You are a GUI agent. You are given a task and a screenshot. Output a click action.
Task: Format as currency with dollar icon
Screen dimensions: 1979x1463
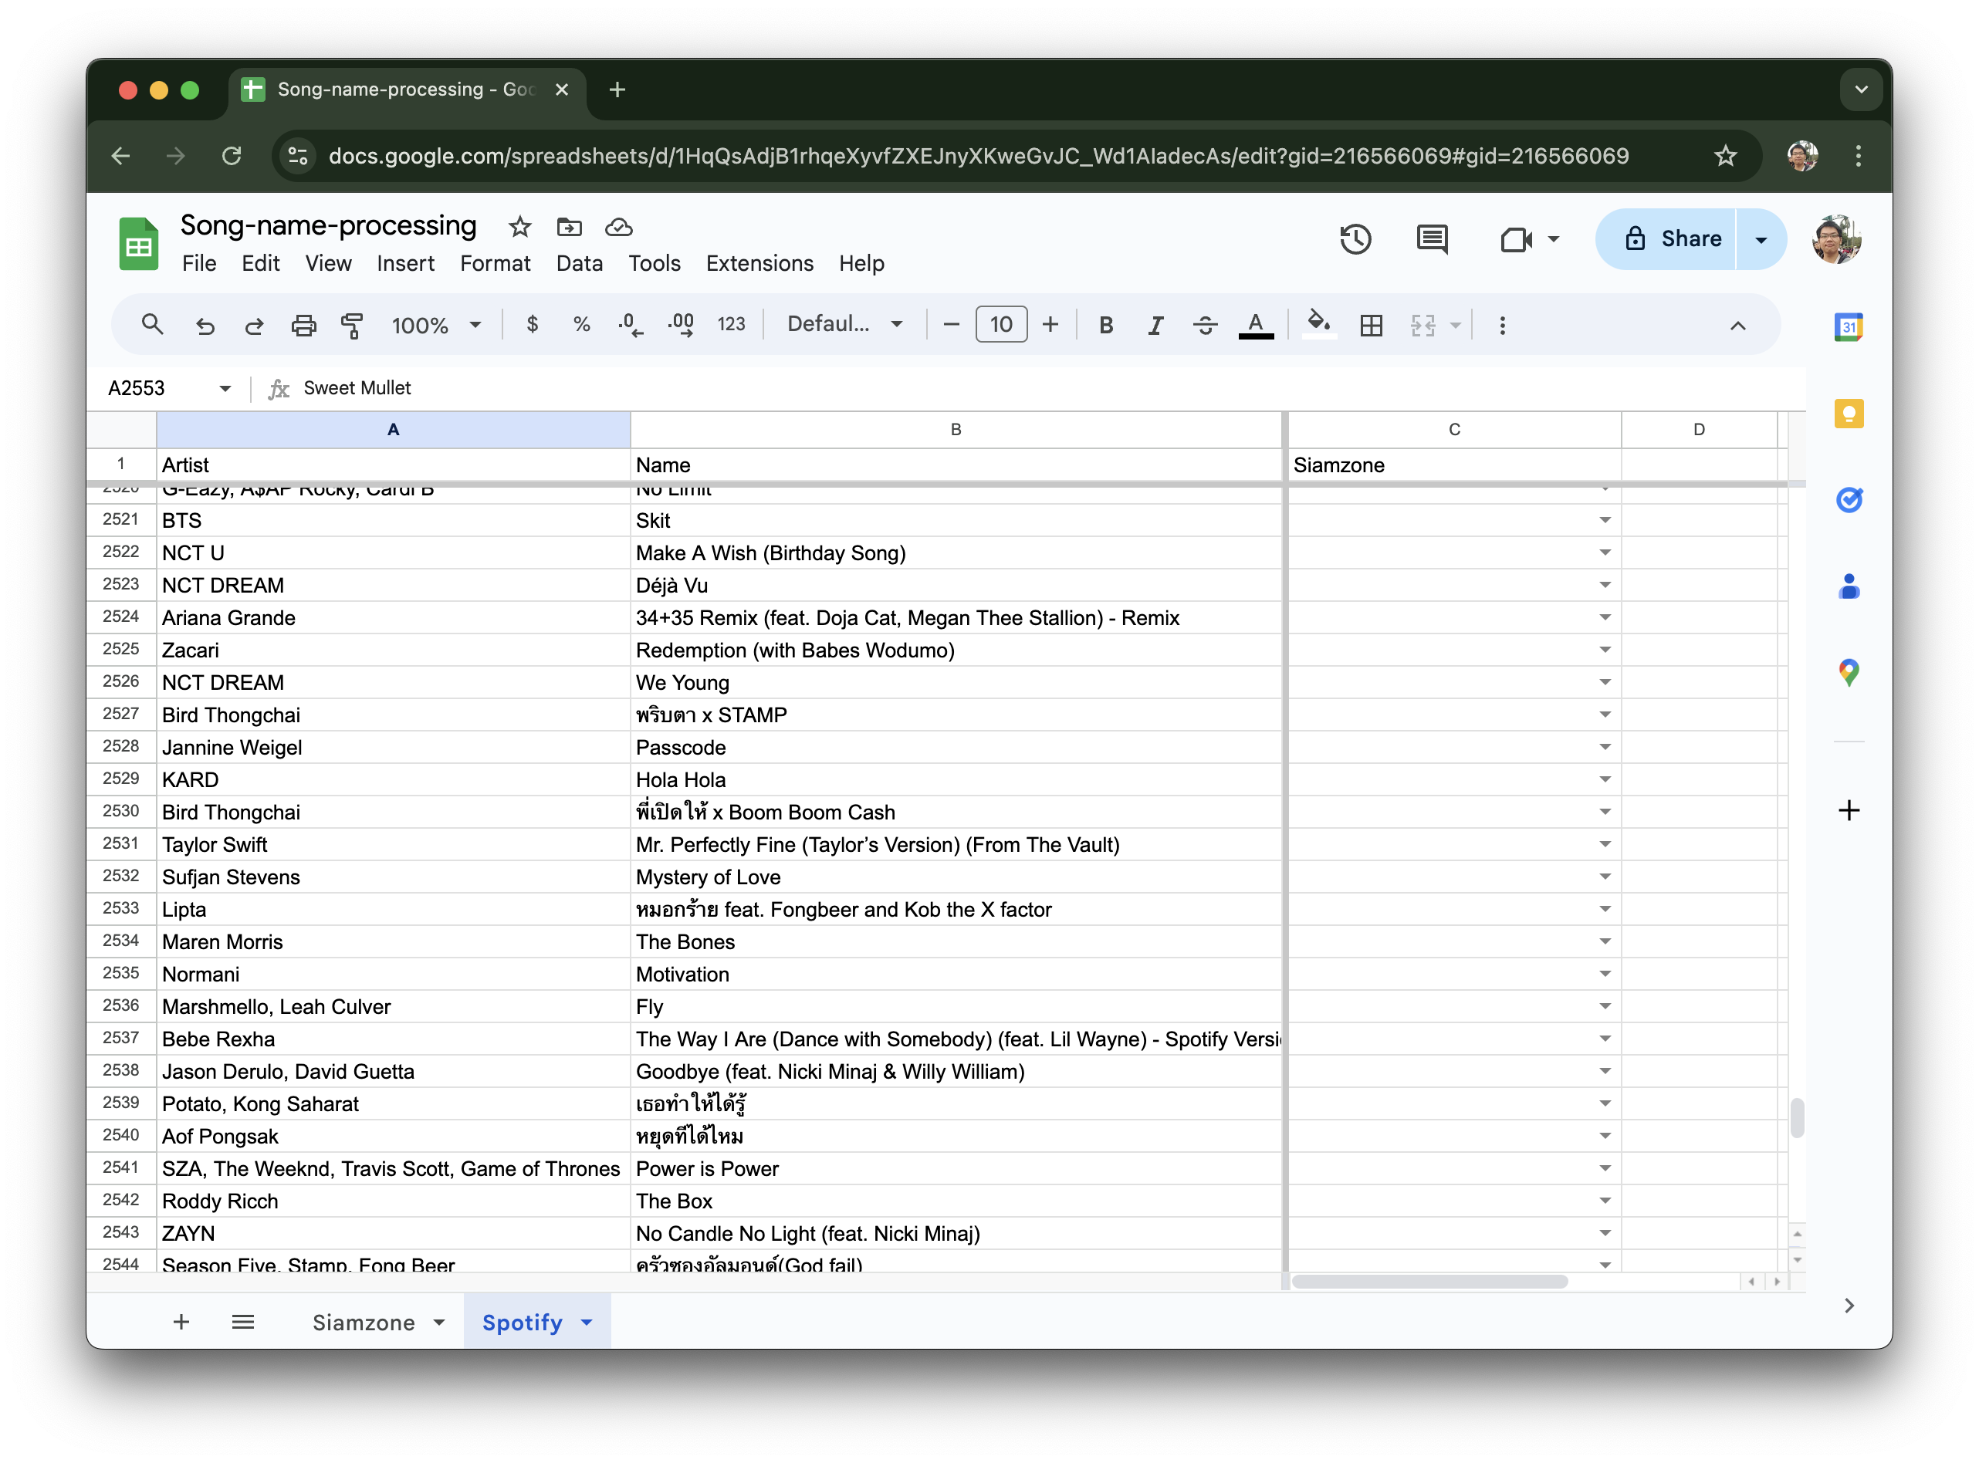coord(533,325)
